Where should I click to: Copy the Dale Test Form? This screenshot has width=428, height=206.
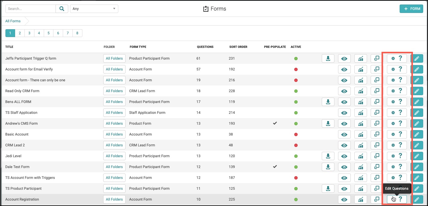[x=377, y=167]
